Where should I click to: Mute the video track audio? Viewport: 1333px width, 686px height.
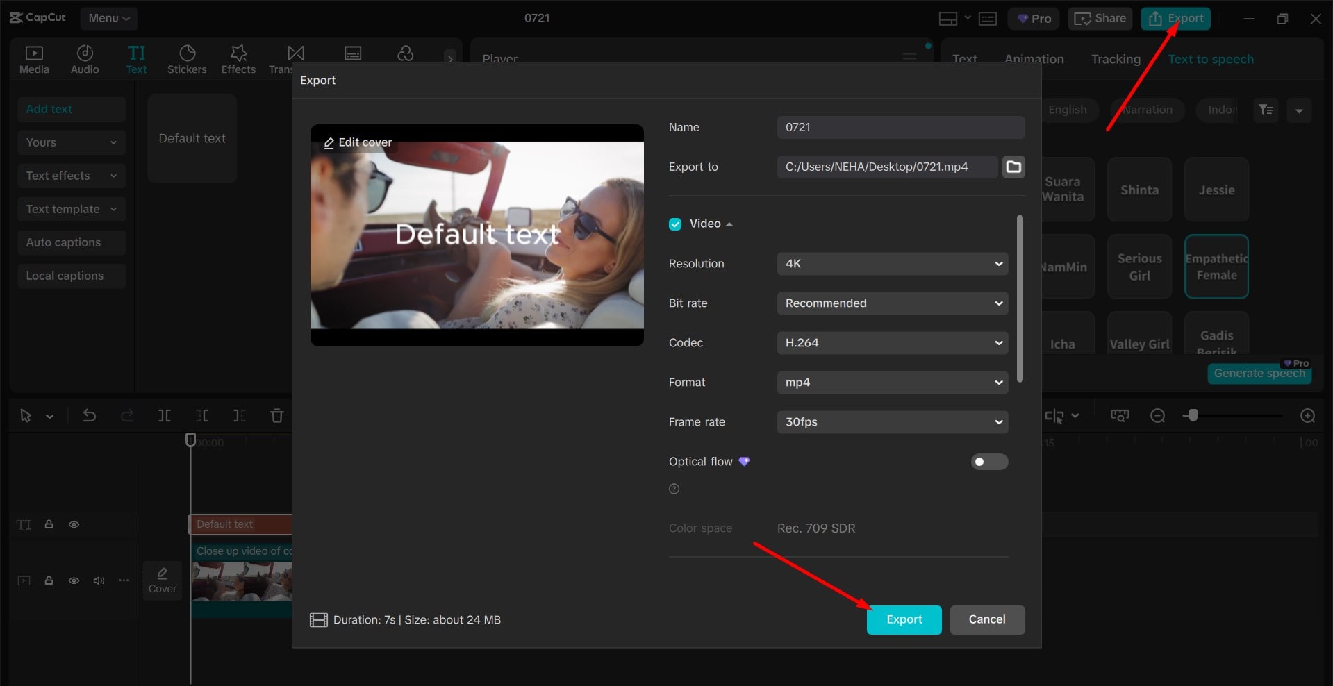[99, 580]
